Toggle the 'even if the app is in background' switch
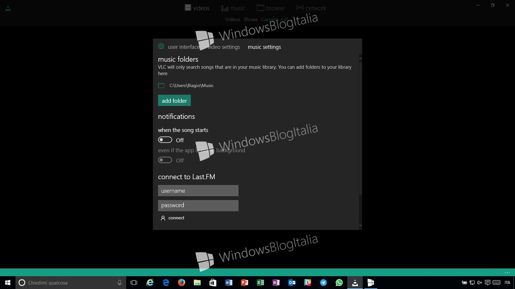The width and height of the screenshot is (515, 289). click(165, 160)
